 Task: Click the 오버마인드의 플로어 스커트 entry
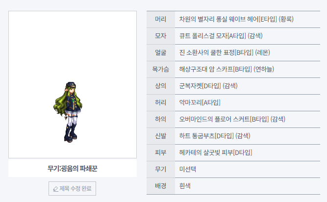[232, 119]
